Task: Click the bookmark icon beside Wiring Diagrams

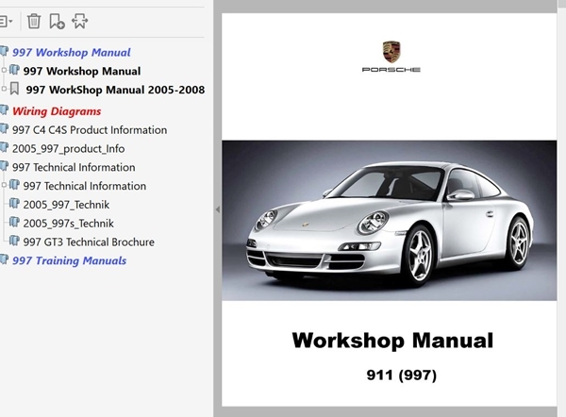Action: pyautogui.click(x=4, y=109)
